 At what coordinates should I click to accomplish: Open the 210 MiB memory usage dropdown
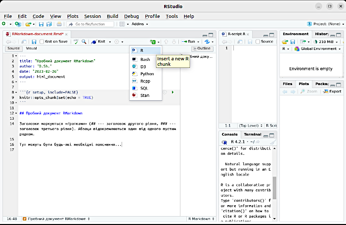click(x=326, y=42)
